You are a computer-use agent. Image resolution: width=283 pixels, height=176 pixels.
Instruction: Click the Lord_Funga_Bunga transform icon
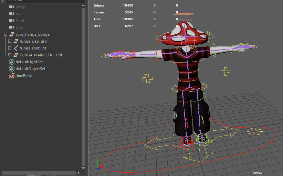pos(11,34)
